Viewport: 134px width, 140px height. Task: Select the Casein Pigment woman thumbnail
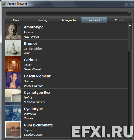13,80
